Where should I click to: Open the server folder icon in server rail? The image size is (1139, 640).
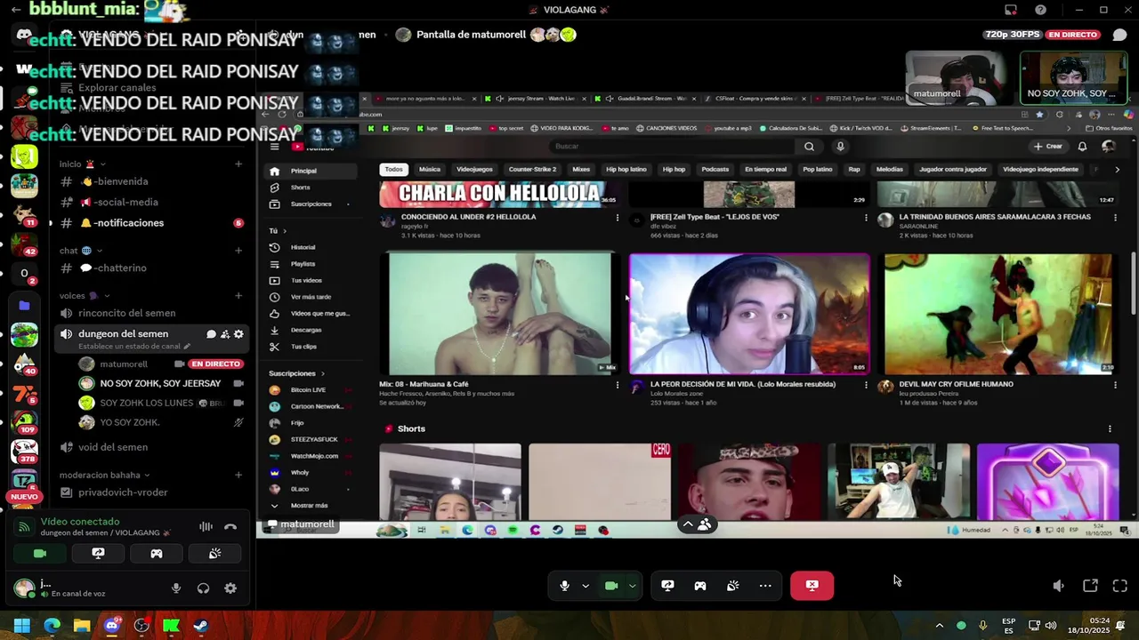[x=24, y=305]
